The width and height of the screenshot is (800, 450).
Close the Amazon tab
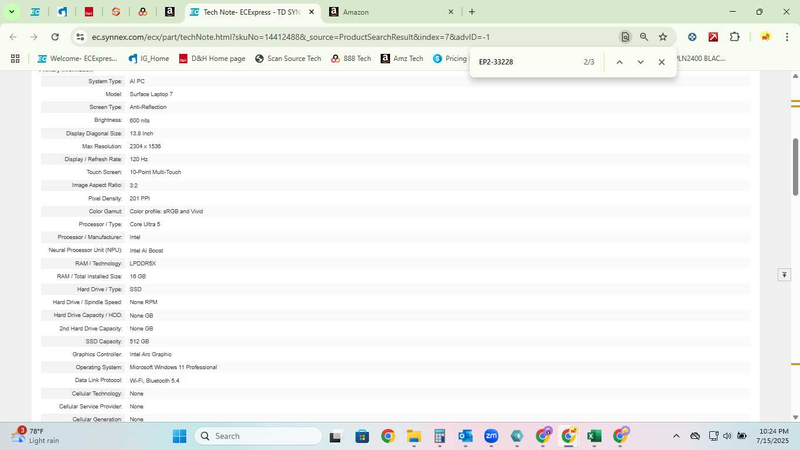451,12
